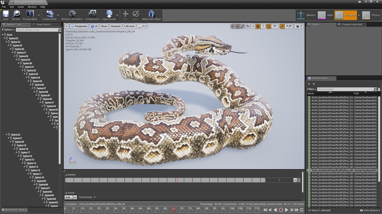Screen dimensions: 382x214
Task: Click Reimport Animation in toolbar
Action: 72,15
